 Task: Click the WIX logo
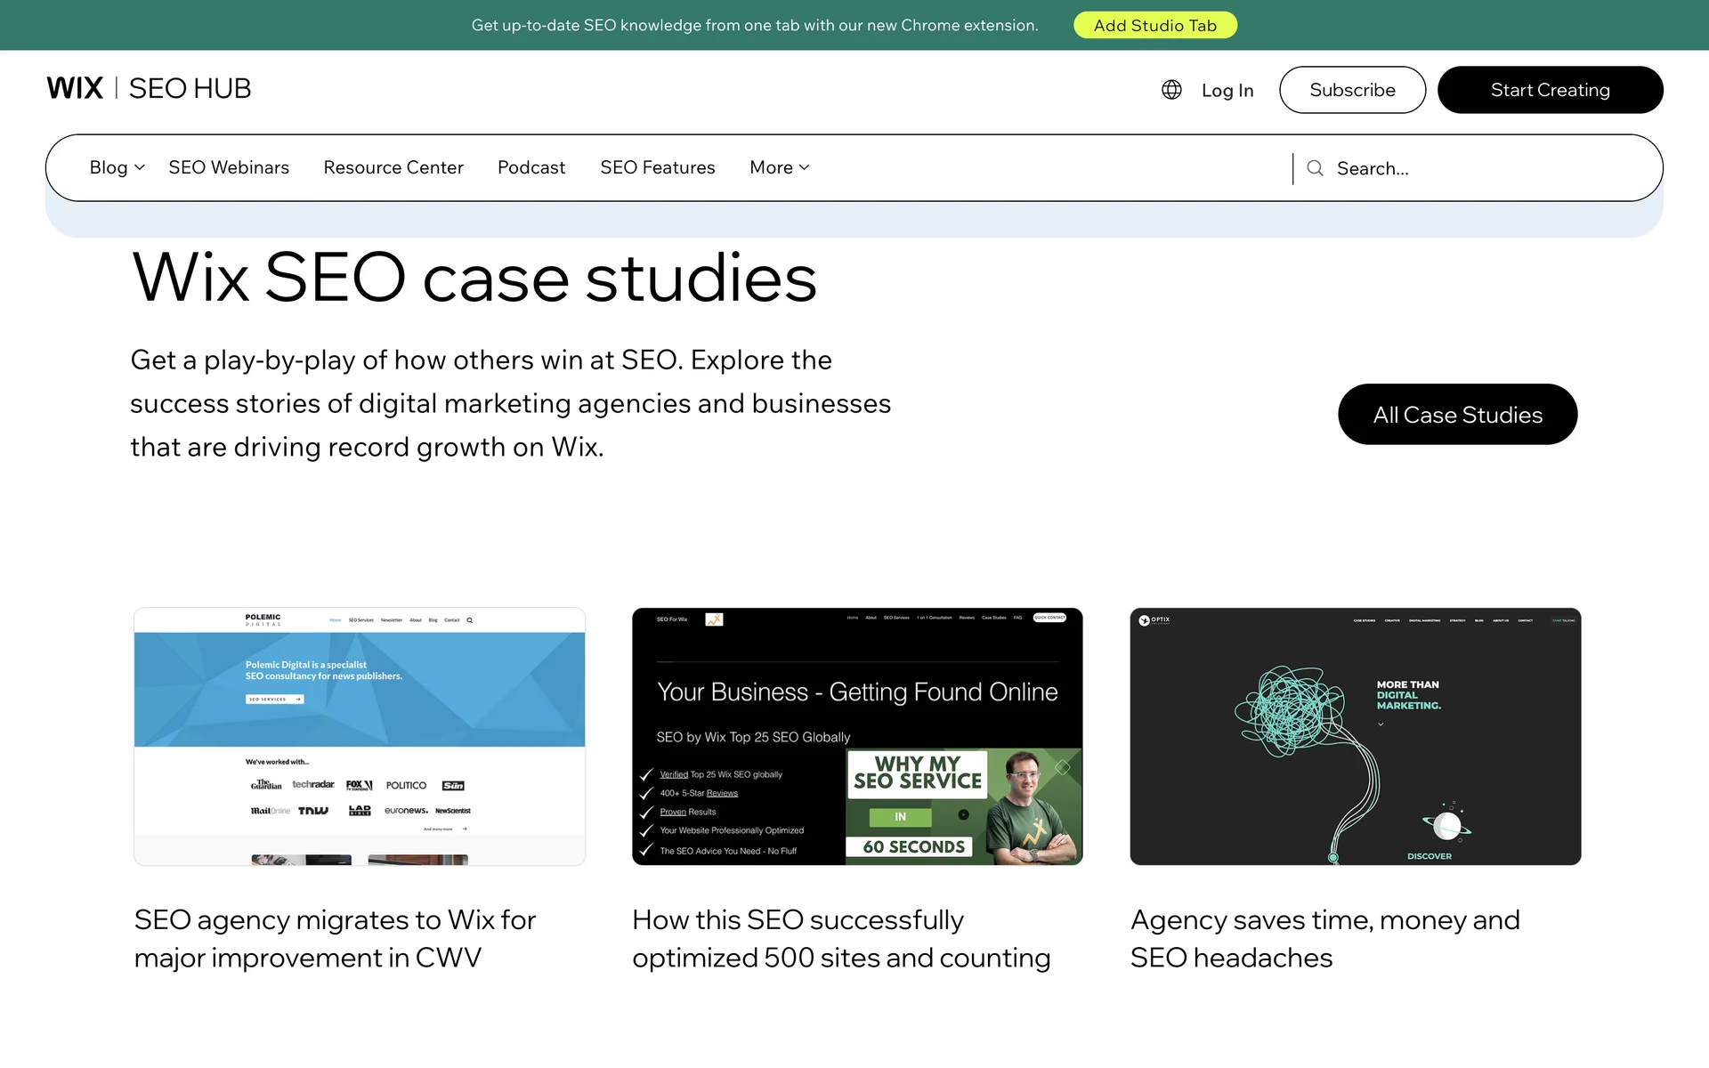point(75,88)
